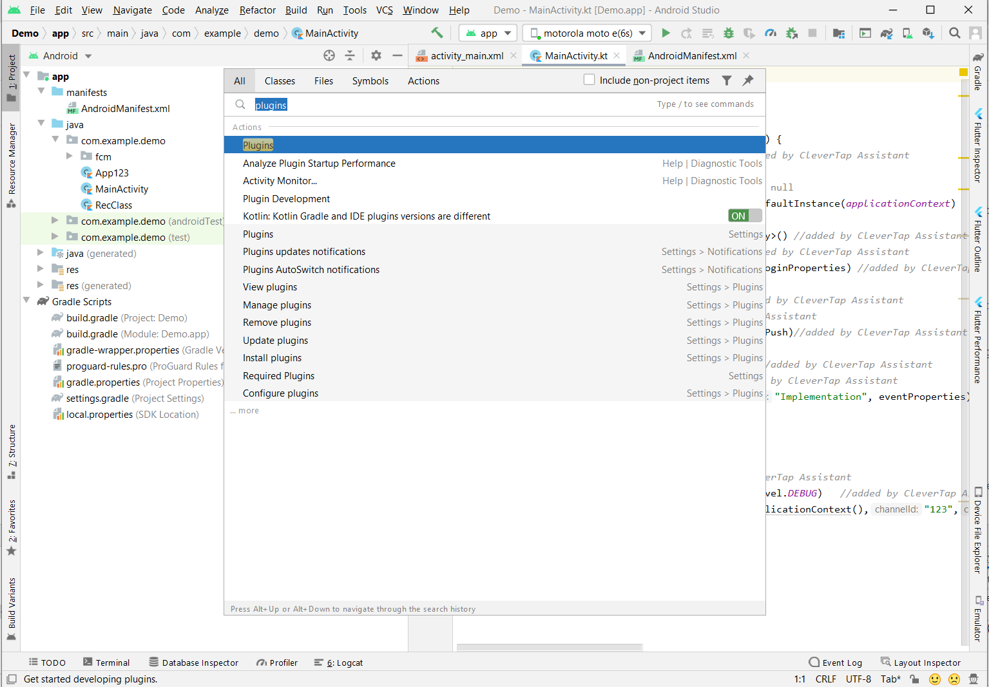Hide the Project panel with minus icon
Viewport: 989px width, 687px height.
[x=398, y=55]
